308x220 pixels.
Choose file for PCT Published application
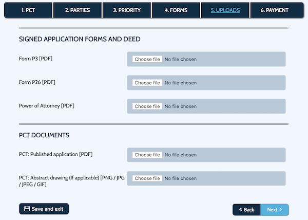click(x=147, y=155)
